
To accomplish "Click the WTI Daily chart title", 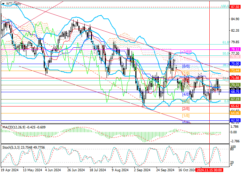I will click(13, 4).
